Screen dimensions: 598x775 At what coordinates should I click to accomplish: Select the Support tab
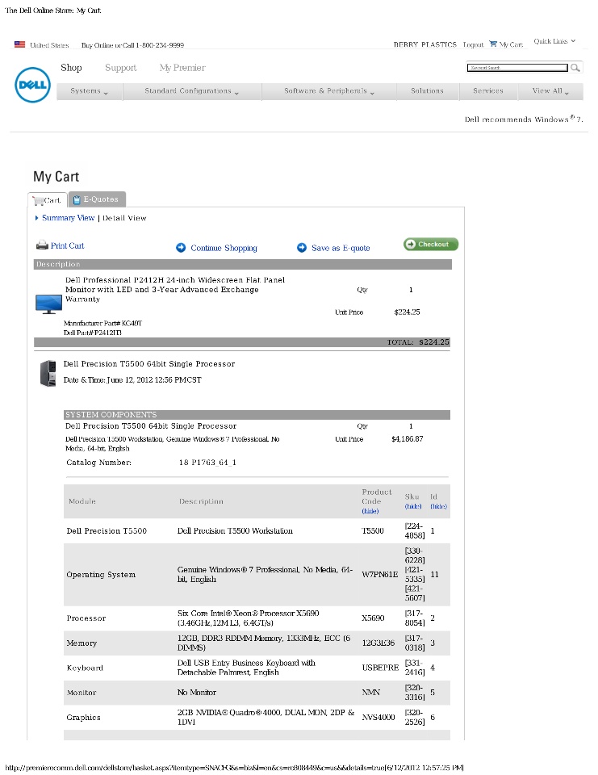pyautogui.click(x=120, y=68)
